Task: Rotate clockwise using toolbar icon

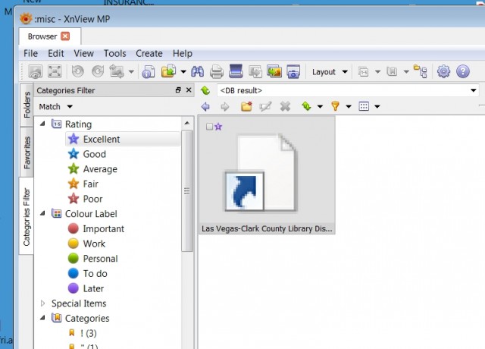Action: (98, 71)
